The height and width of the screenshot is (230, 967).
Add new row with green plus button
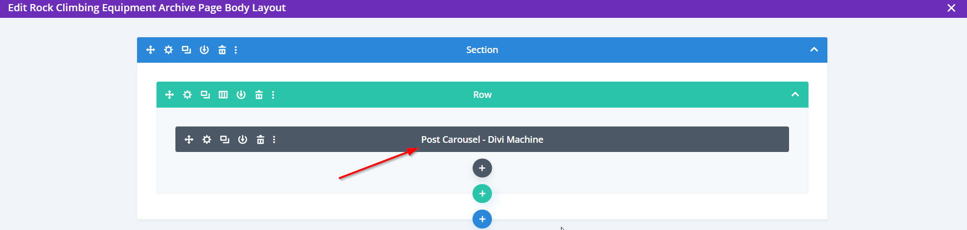tap(482, 194)
